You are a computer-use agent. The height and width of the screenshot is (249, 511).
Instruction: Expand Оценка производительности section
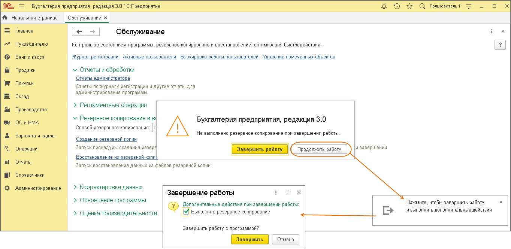(75, 213)
